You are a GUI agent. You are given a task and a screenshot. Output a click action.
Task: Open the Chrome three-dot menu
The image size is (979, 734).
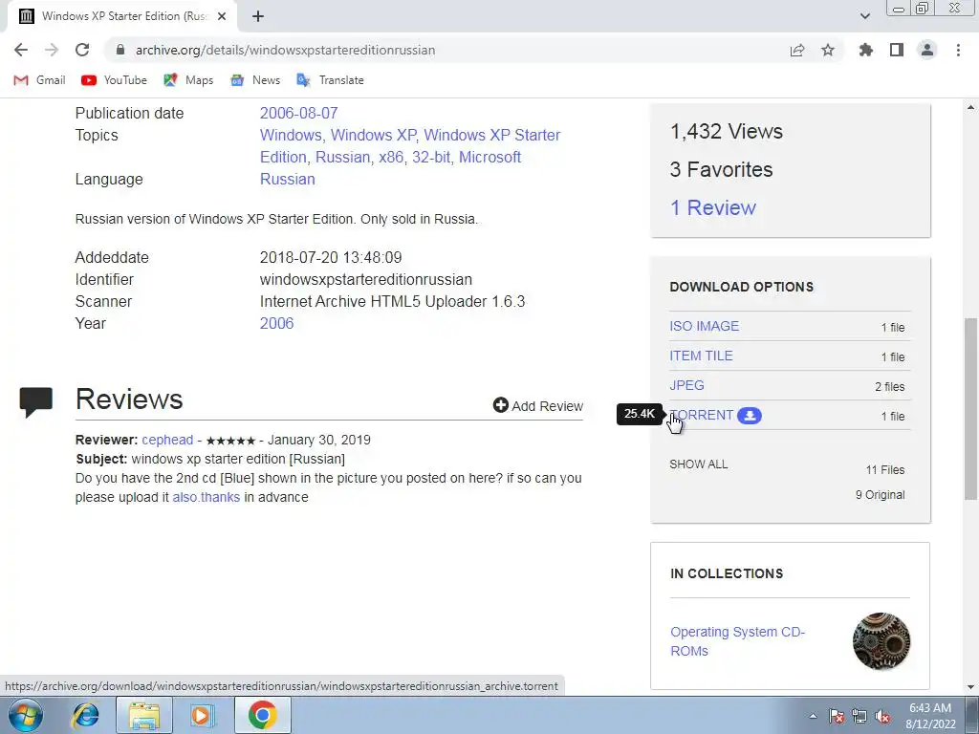(x=958, y=50)
